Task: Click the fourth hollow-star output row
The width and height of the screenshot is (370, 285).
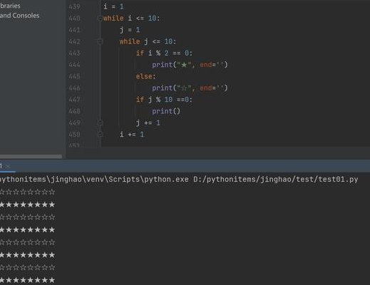Action: (x=27, y=268)
